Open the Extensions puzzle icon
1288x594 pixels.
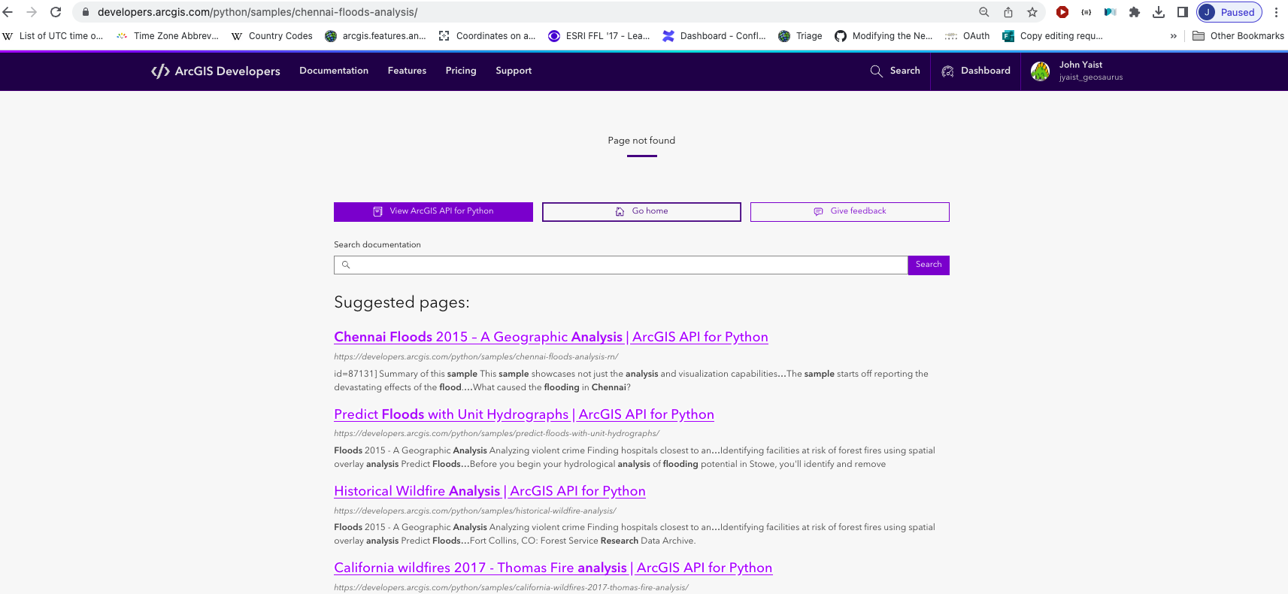point(1135,12)
